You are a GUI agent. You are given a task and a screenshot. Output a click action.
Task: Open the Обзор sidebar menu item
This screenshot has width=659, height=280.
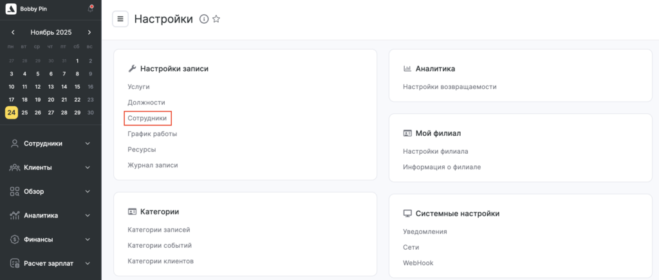35,191
